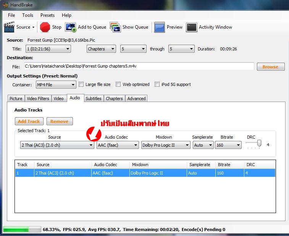289x236 pixels.
Task: Click the Preview toolbar label
Action: (174, 27)
